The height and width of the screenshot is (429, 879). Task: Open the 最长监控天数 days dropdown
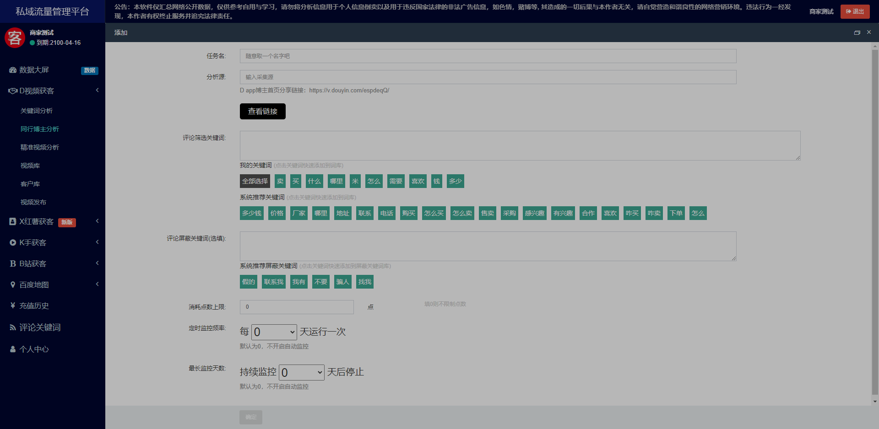301,372
